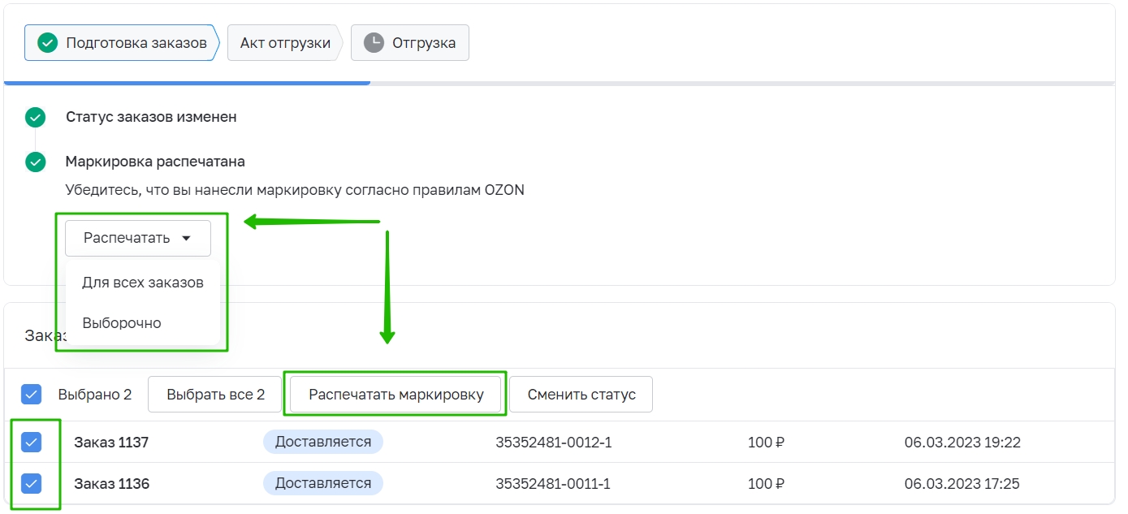
Task: Click Доставляется status badge of Заказ 1136
Action: (322, 484)
